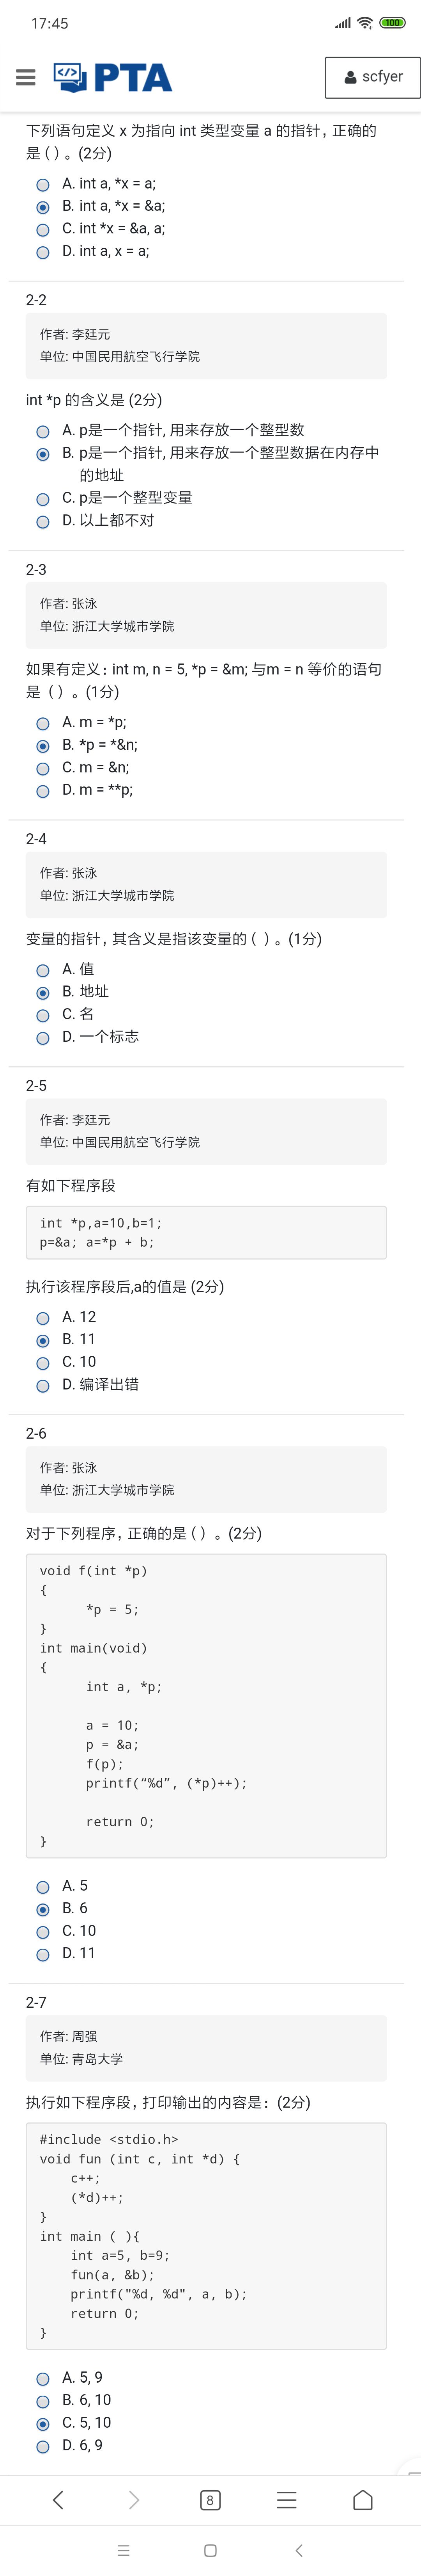The image size is (421, 2576).
Task: Go forward using browser forward arrow
Action: (x=134, y=2499)
